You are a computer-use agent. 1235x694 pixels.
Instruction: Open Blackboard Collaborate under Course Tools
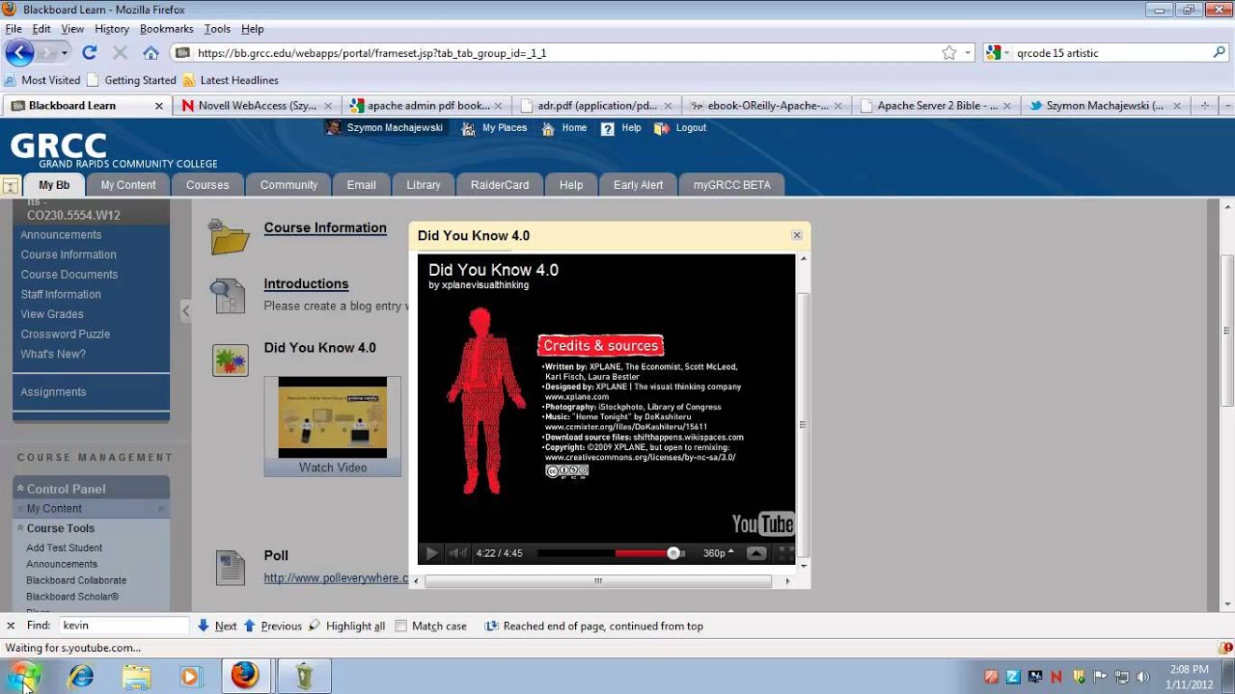pos(76,580)
